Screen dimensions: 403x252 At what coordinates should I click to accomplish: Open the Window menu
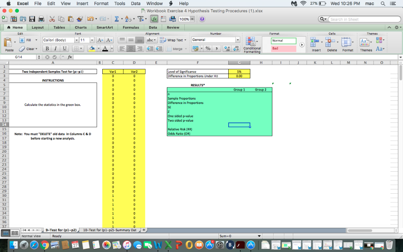tap(154, 3)
